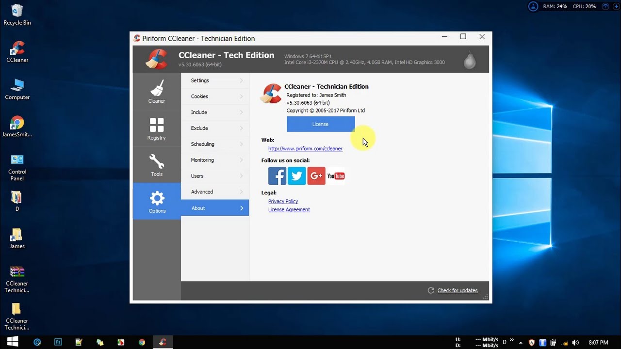This screenshot has width=621, height=349.
Task: Select the Control Panel desktop icon
Action: (17, 167)
